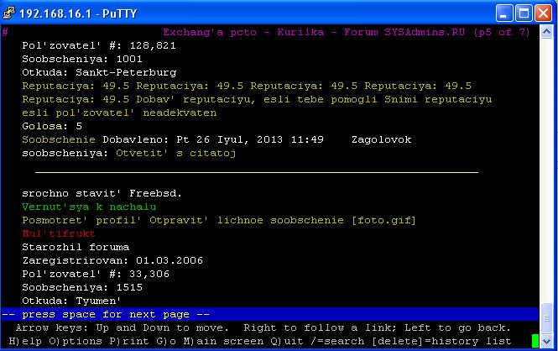Click 'Q)uit' in the Lynx command line
The width and height of the screenshot is (558, 351).
287,342
